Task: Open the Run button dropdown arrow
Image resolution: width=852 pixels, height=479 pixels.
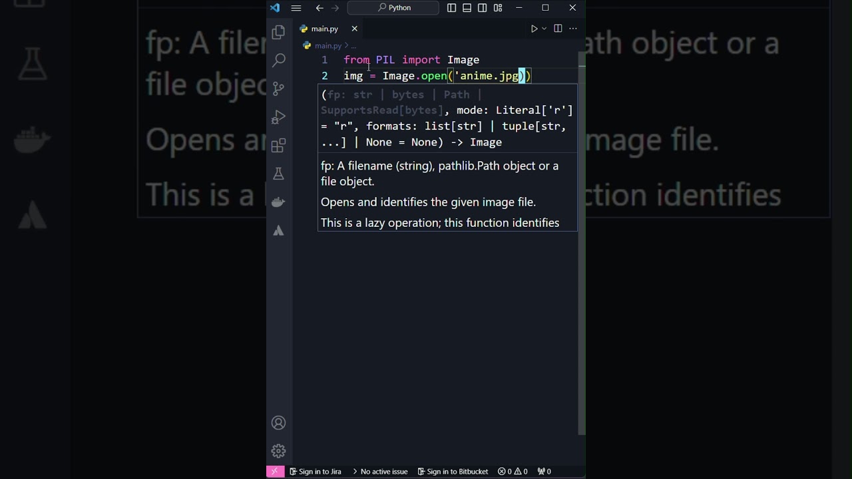Action: [x=542, y=29]
